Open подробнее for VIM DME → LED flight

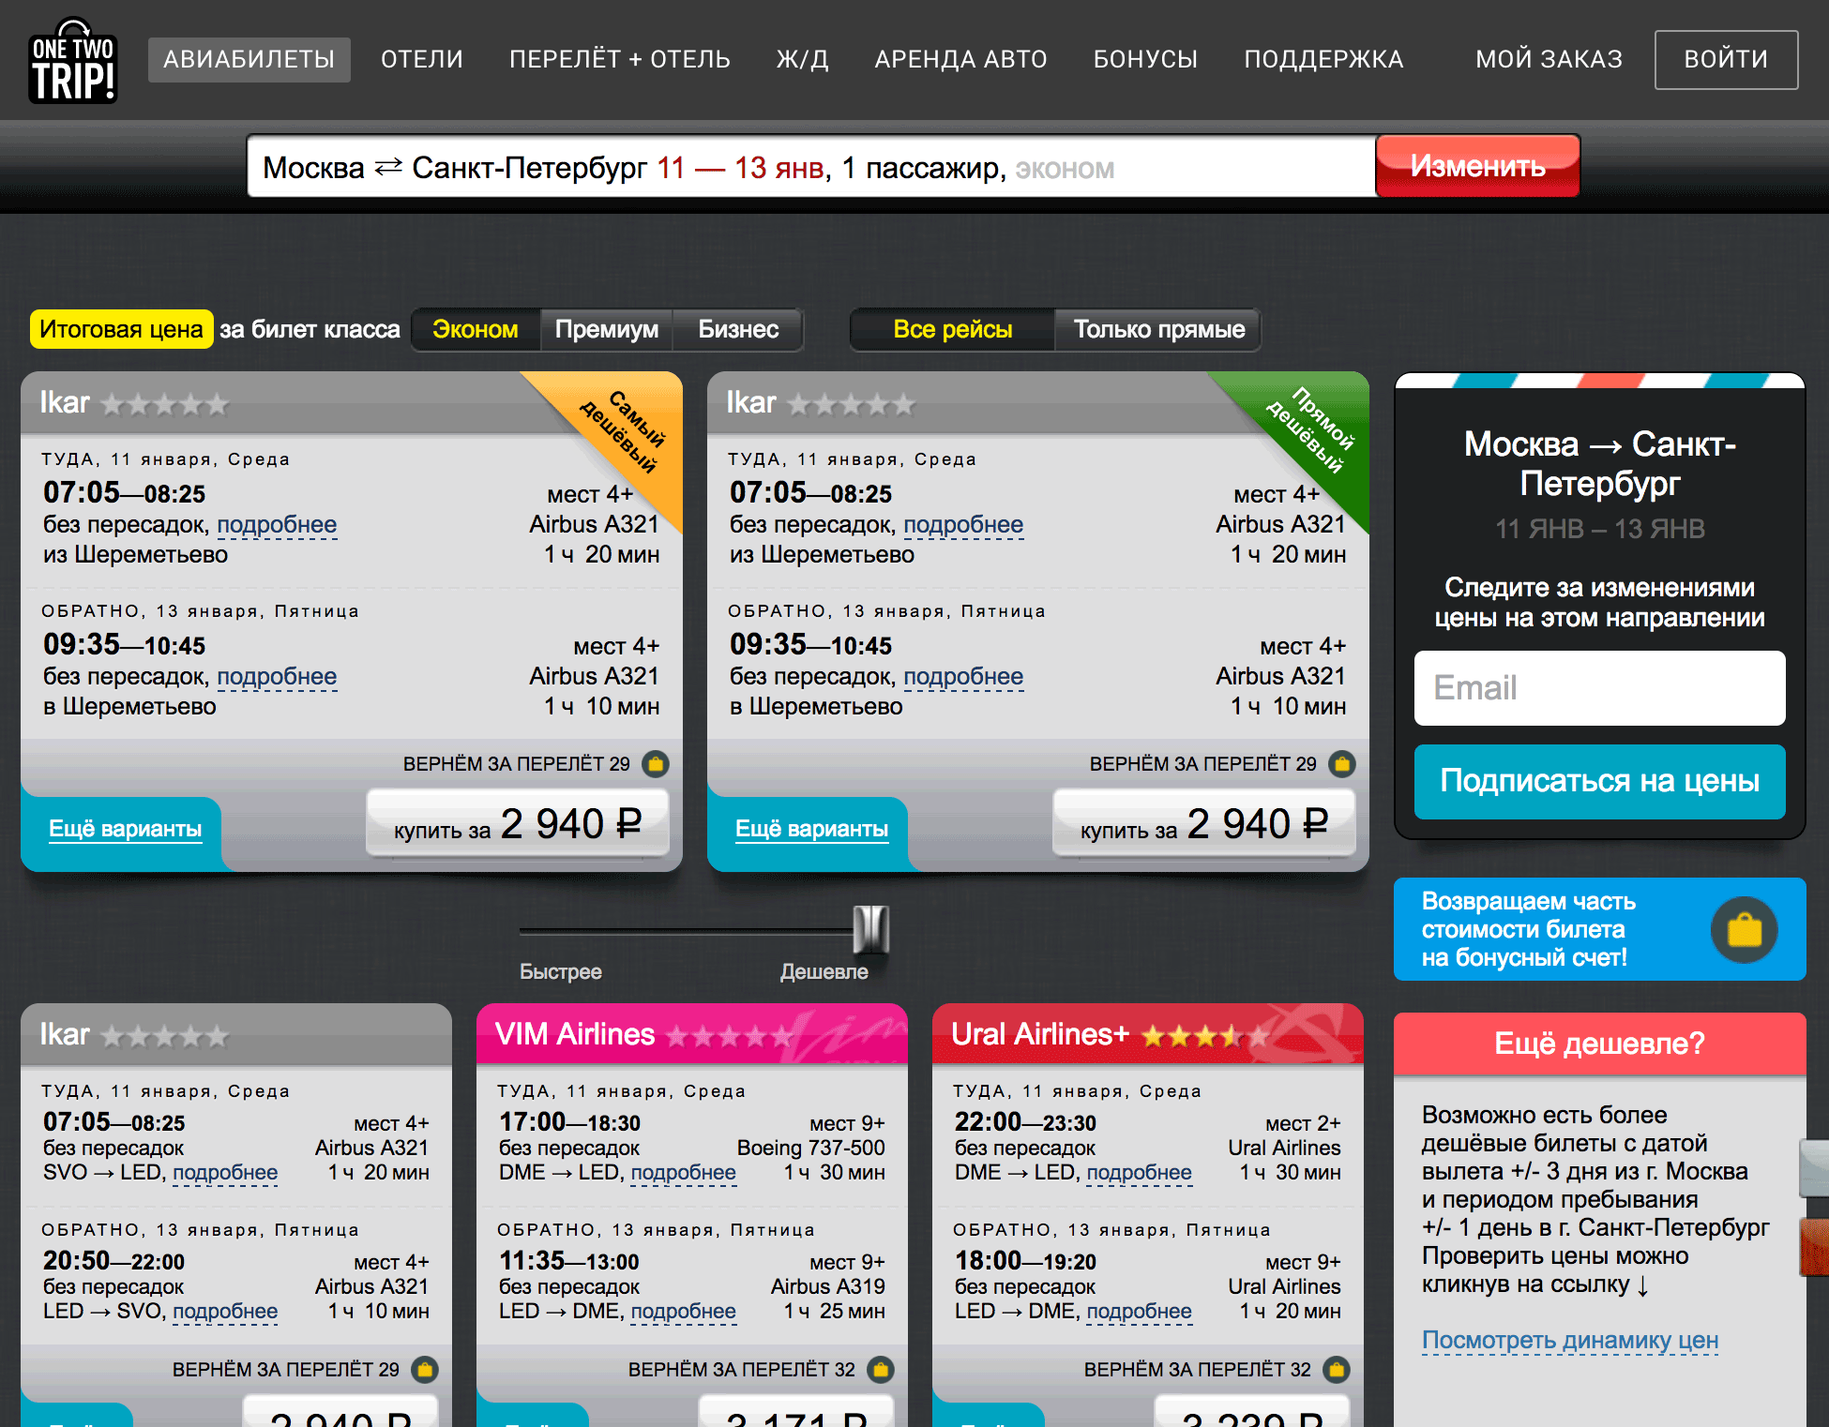[684, 1173]
